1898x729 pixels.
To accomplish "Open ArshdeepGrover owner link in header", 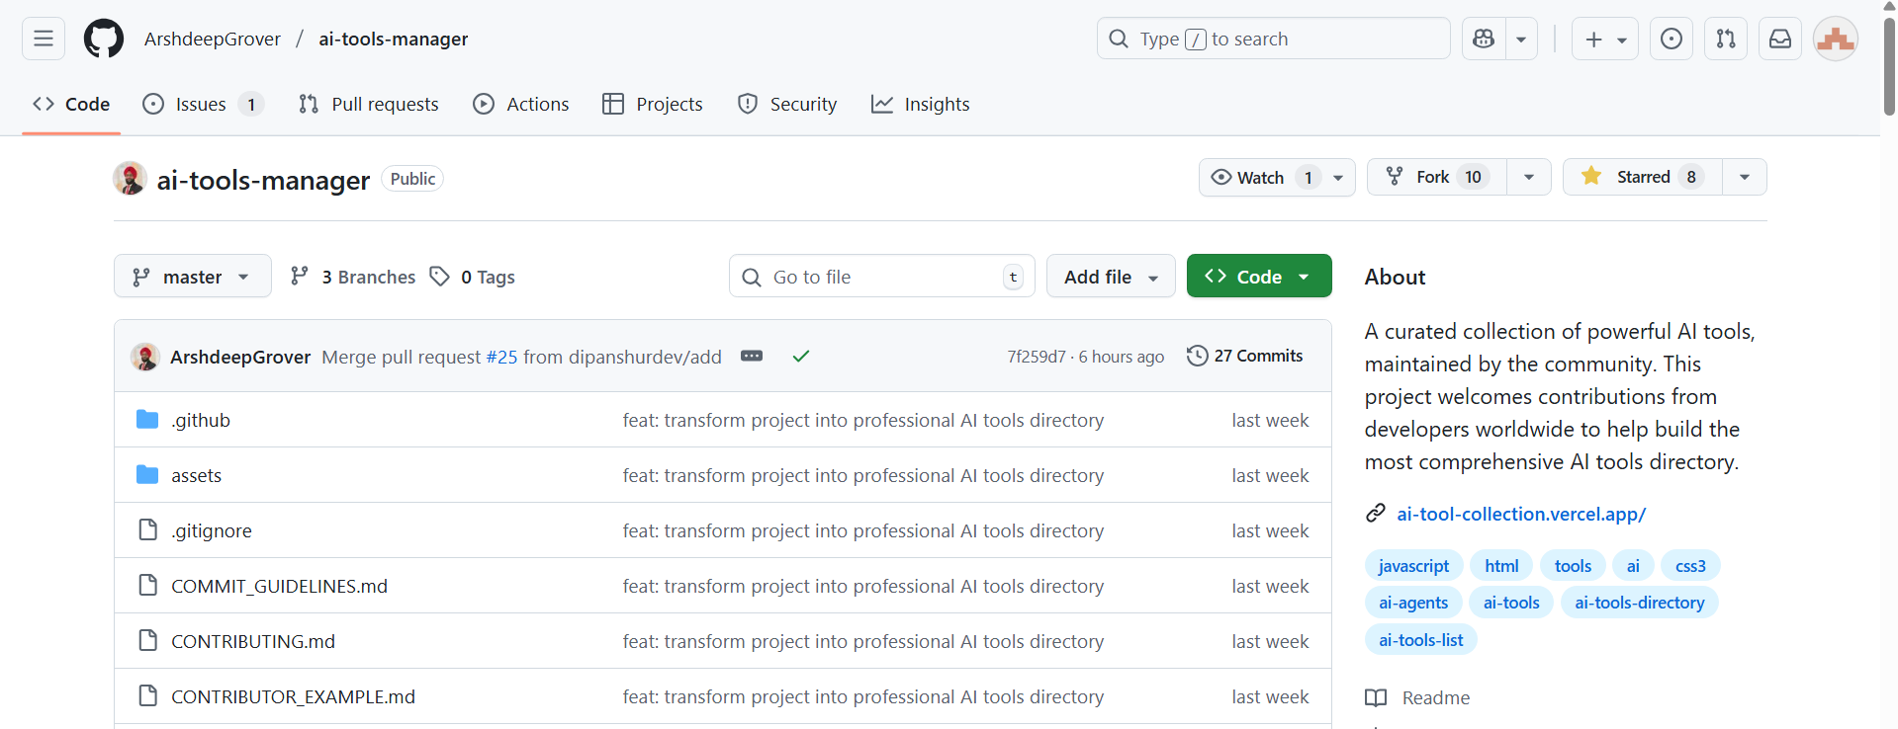I will (x=213, y=39).
